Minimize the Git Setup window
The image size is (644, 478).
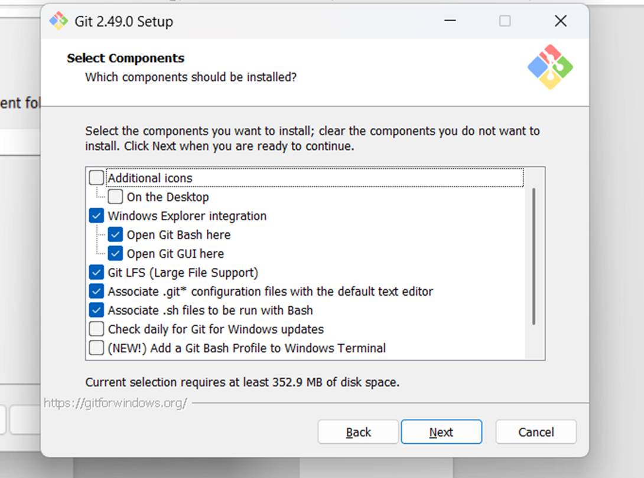tap(450, 21)
